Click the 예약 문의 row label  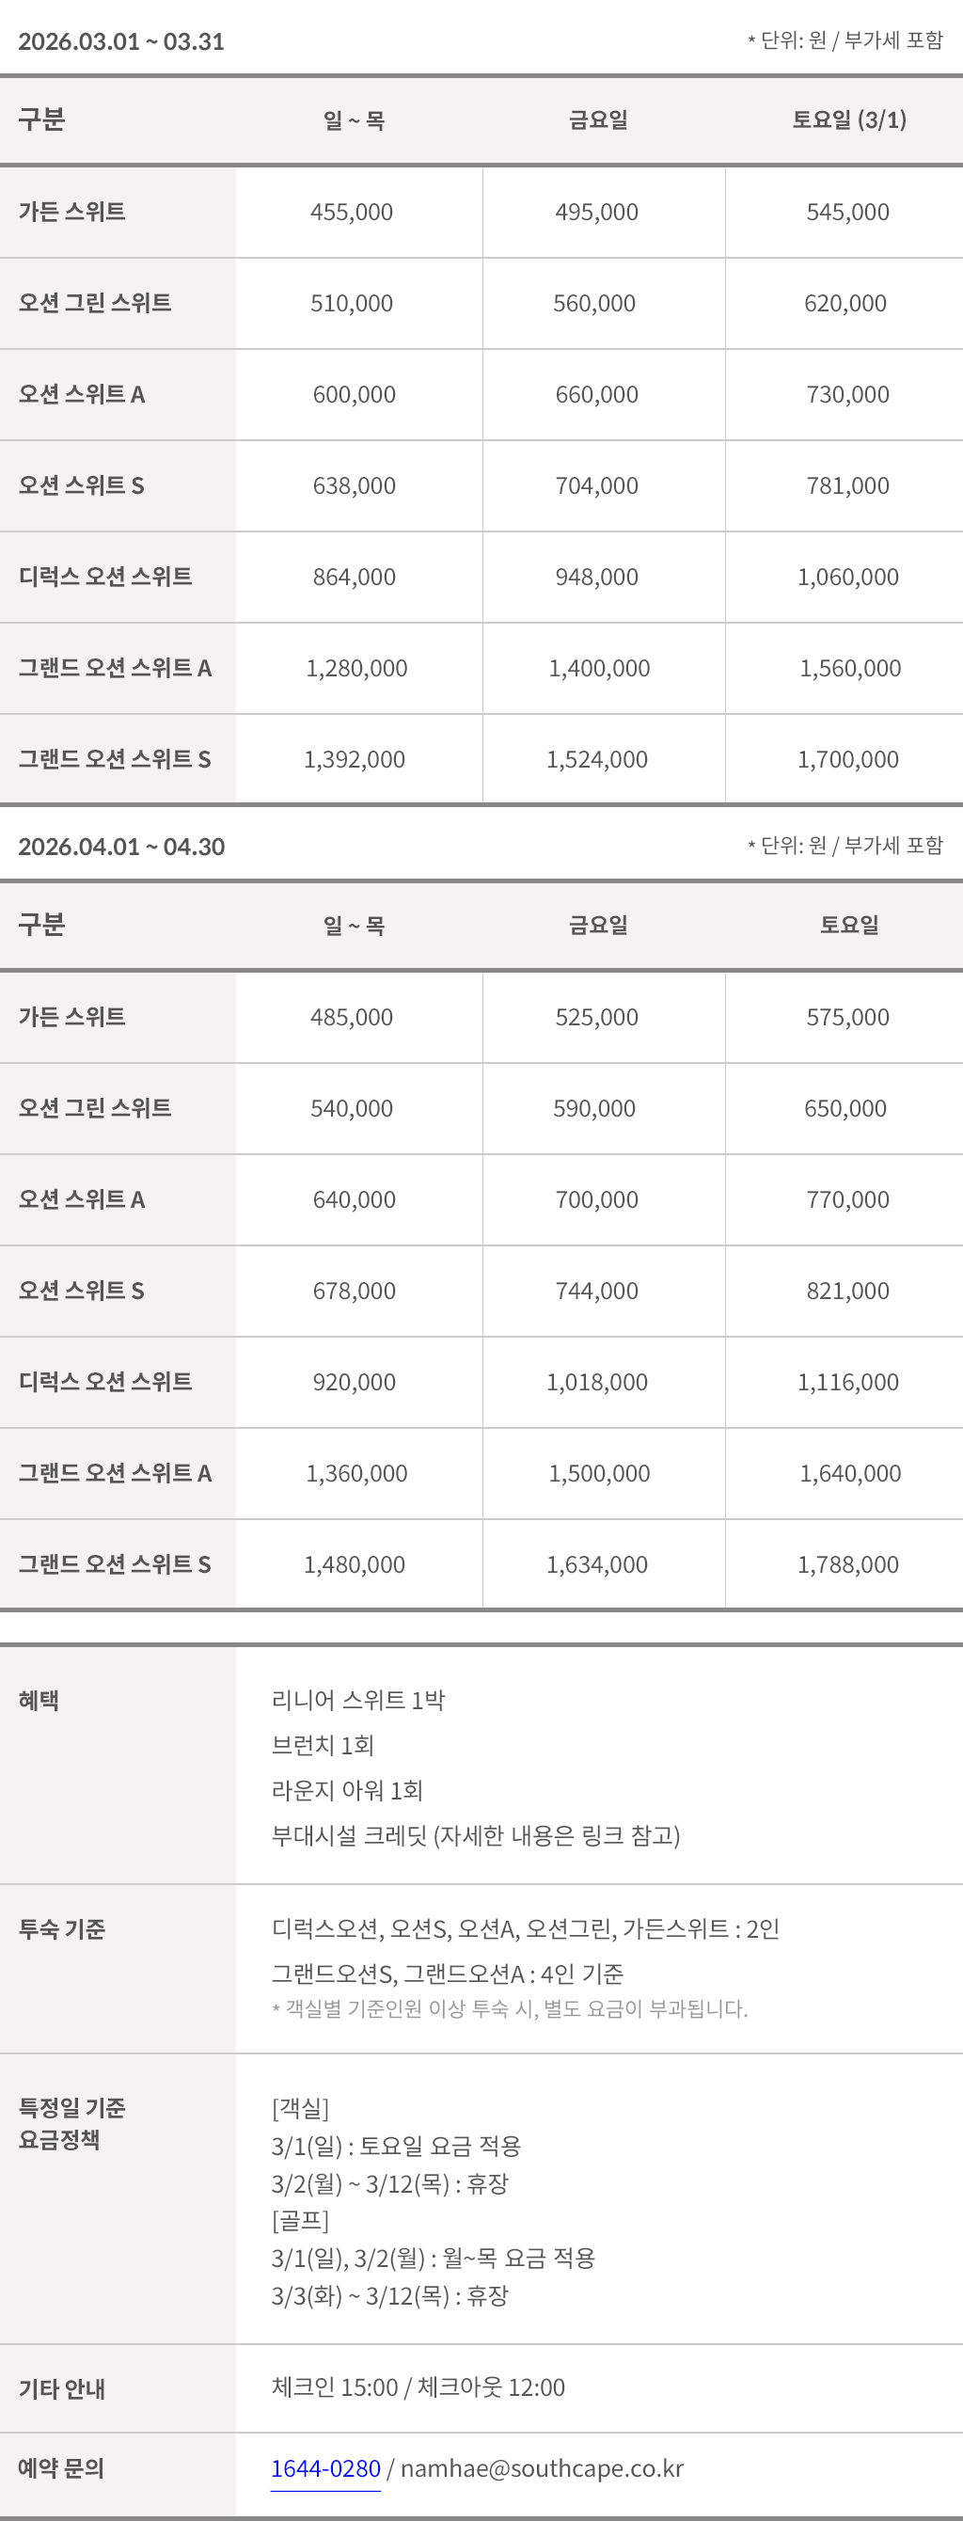[61, 2468]
